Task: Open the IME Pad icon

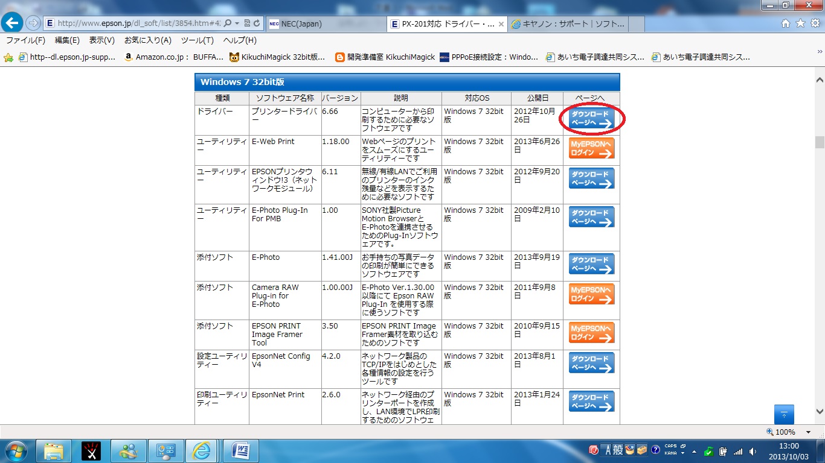Action: coord(630,450)
